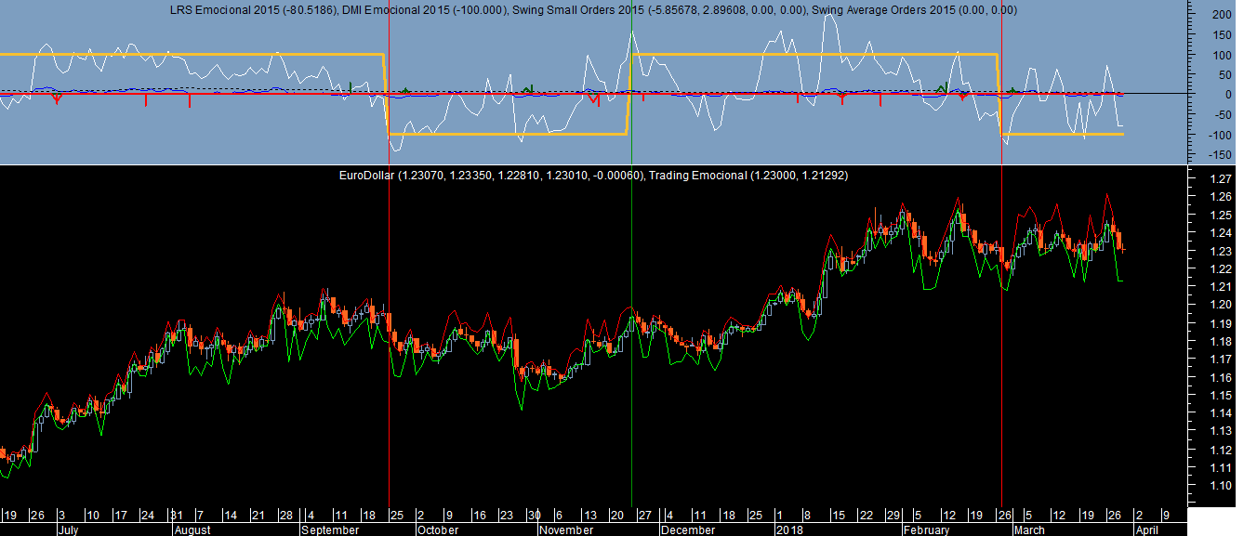This screenshot has width=1257, height=536.
Task: Click the July month label on the time axis
Action: pos(68,529)
